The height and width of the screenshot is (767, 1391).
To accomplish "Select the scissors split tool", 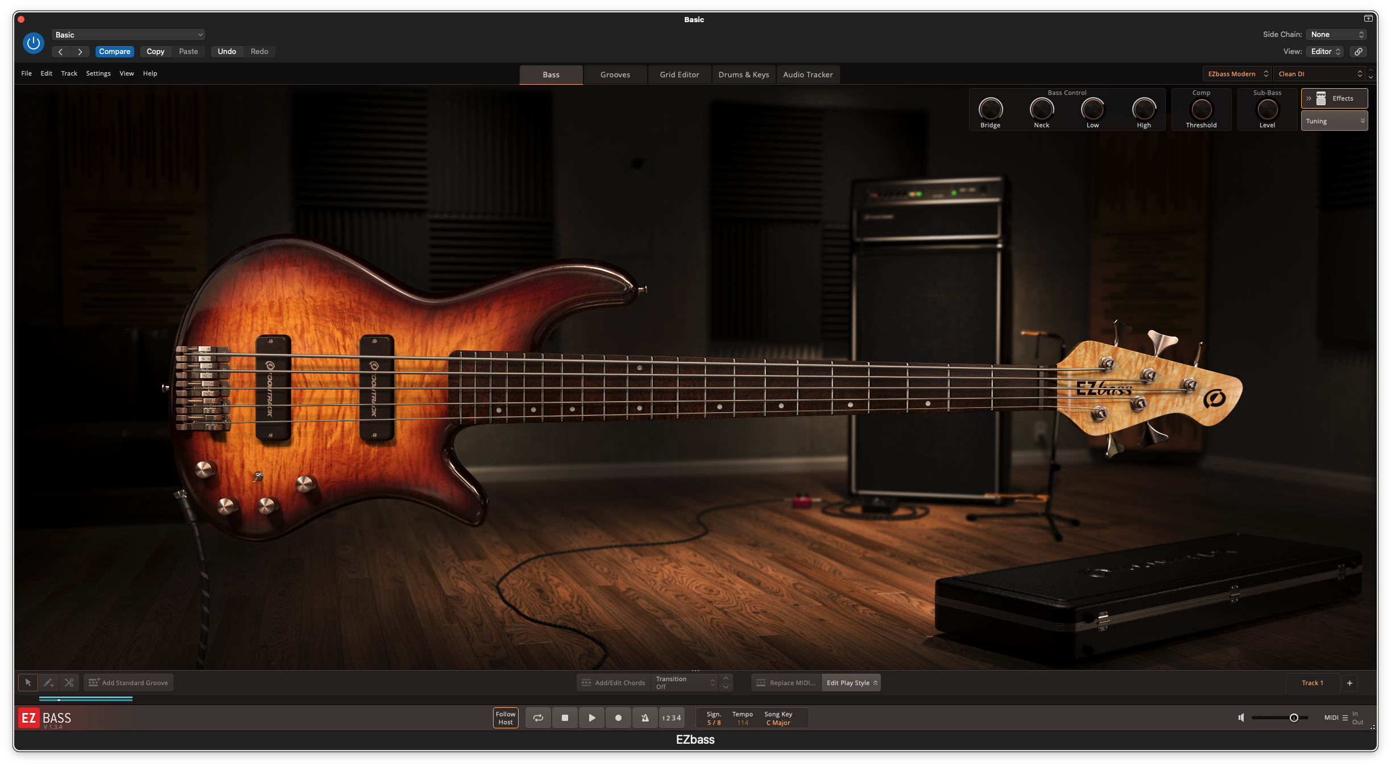I will (69, 683).
